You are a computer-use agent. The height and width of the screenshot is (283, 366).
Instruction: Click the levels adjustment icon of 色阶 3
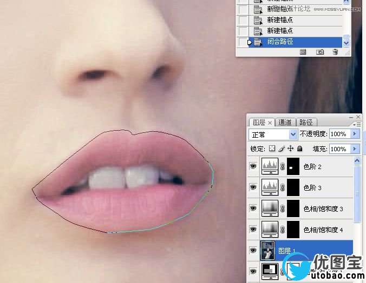click(270, 187)
